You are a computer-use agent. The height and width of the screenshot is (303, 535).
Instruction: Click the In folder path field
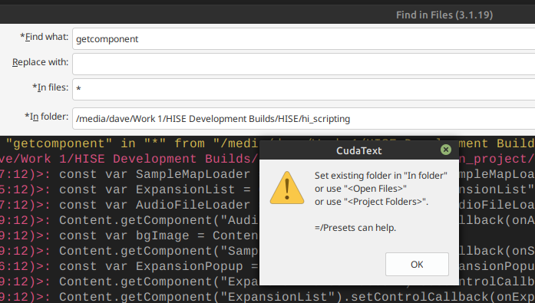[304, 119]
